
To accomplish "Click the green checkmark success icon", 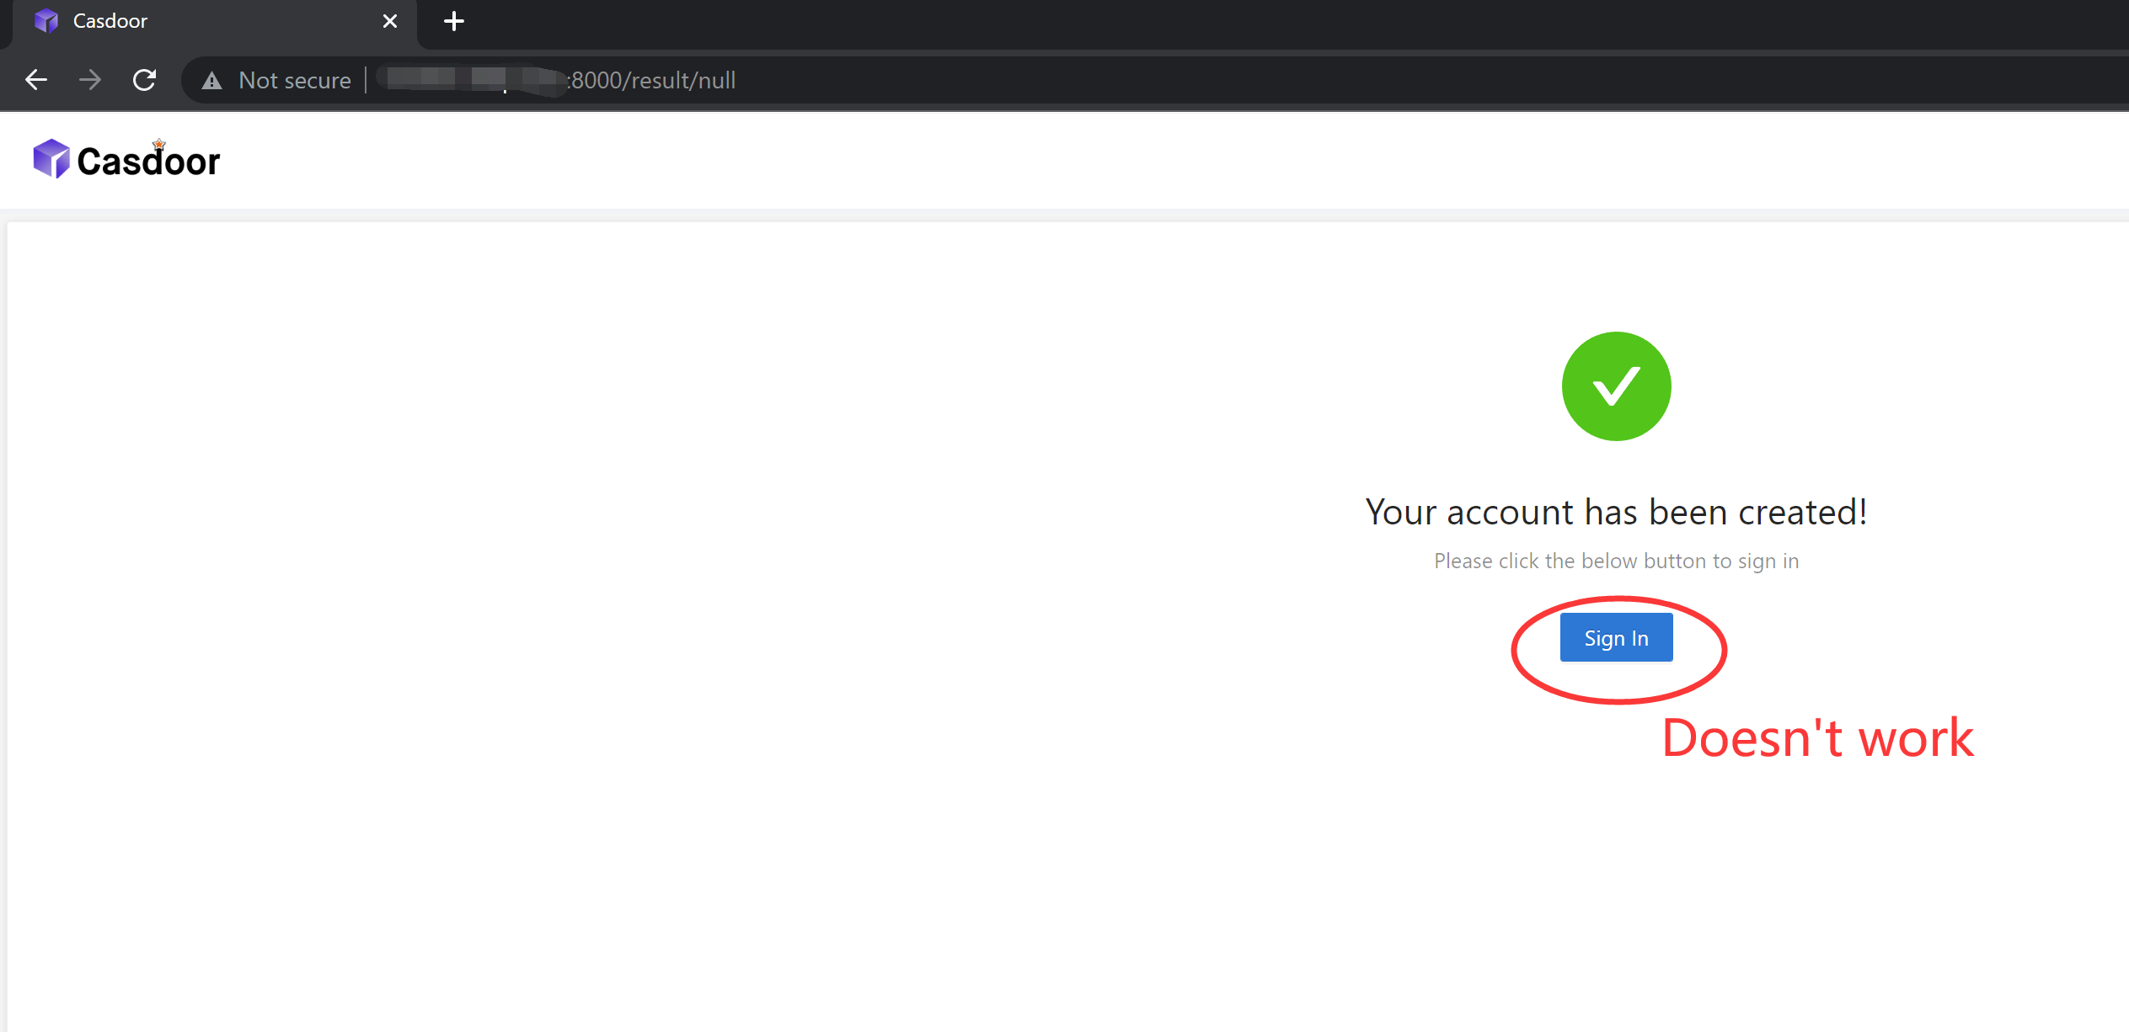I will point(1615,386).
